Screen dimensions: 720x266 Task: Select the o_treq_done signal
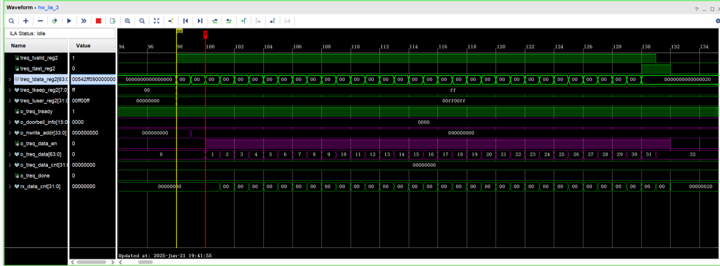point(35,176)
